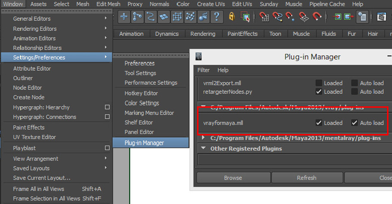Expand Relationship Editors submenu
392x204 pixels.
[106, 47]
